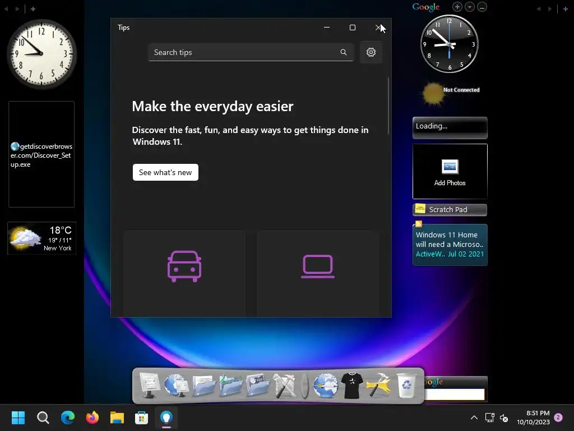Screen dimensions: 574x431
Task: Focus the Search tips input field
Action: point(251,52)
